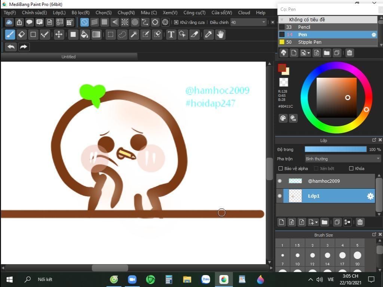The image size is (383, 287).
Task: Click the transparent color swatch
Action: tap(284, 82)
